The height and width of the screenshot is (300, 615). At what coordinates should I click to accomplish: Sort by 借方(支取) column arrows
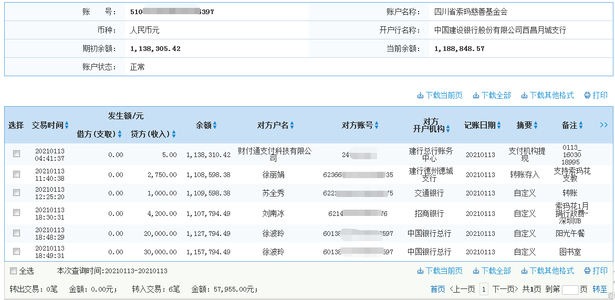click(120, 134)
